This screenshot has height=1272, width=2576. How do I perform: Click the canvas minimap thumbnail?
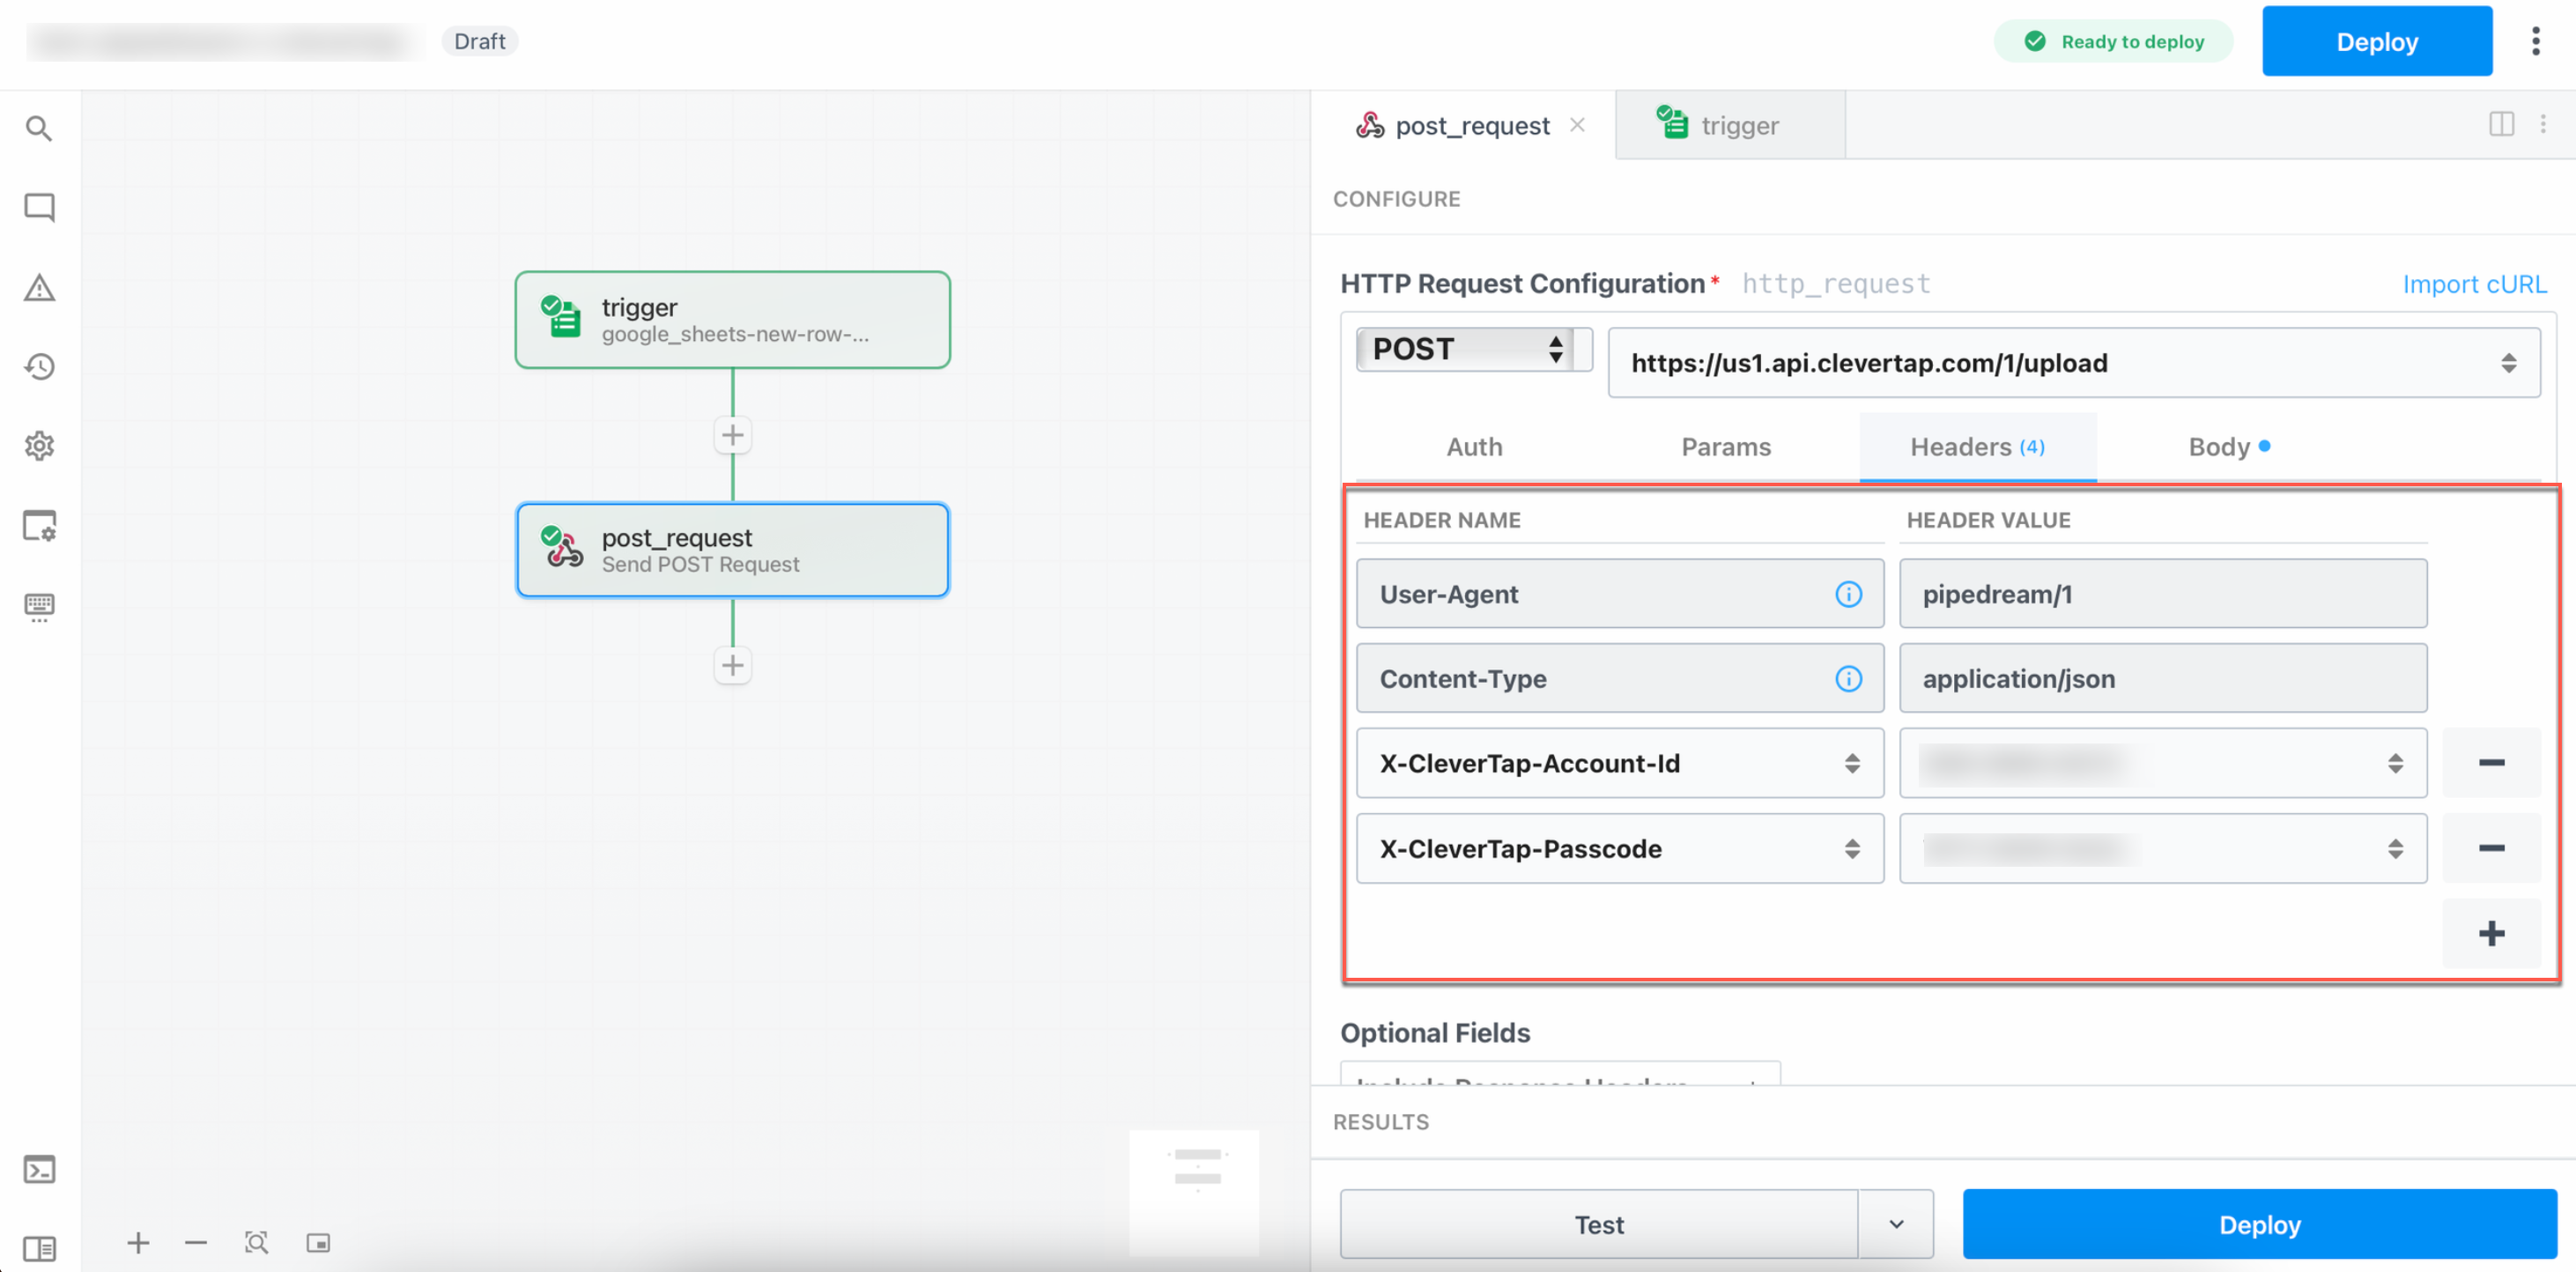(1195, 1192)
